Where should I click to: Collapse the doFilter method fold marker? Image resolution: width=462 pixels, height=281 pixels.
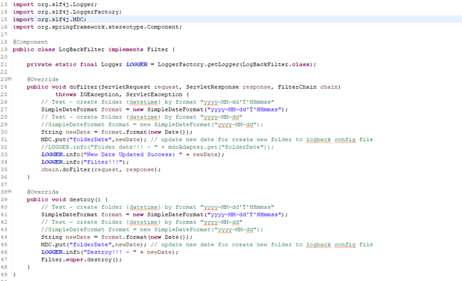(10, 79)
